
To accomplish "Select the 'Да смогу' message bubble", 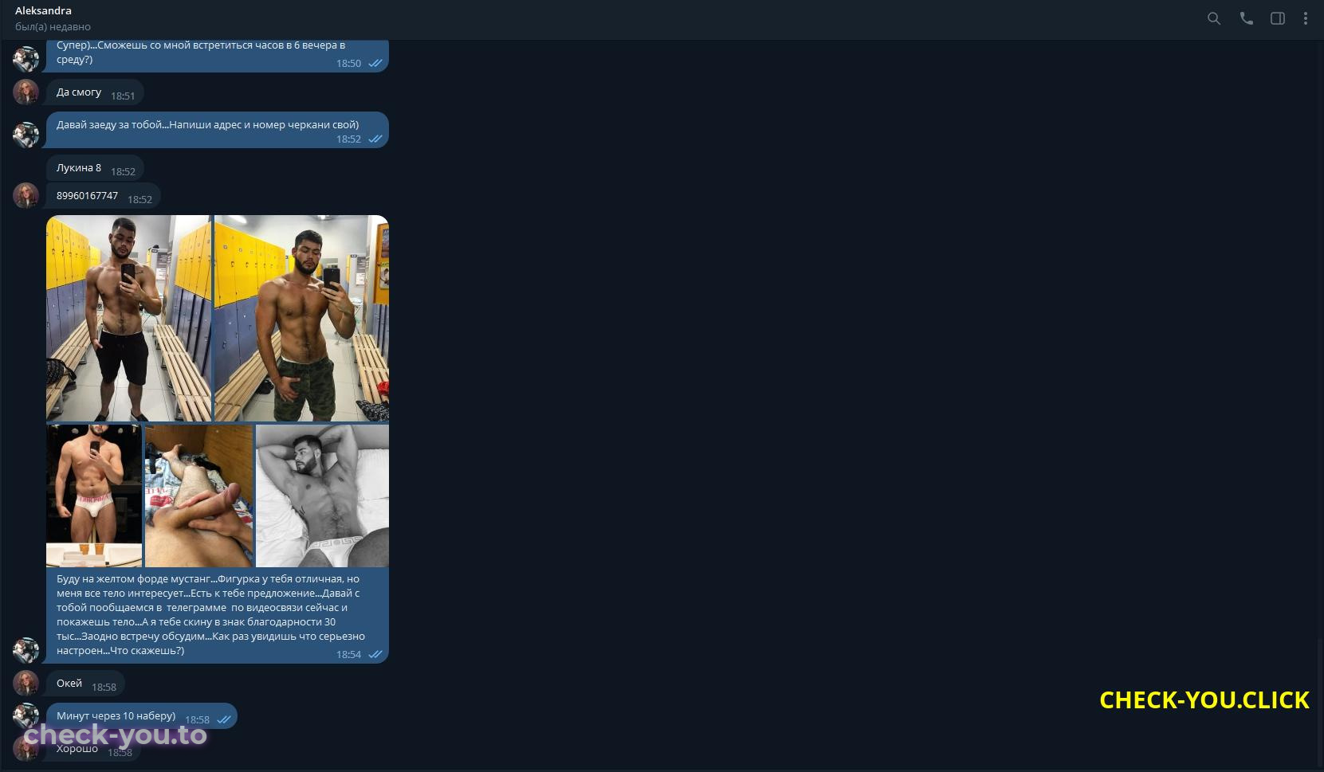I will (x=95, y=92).
